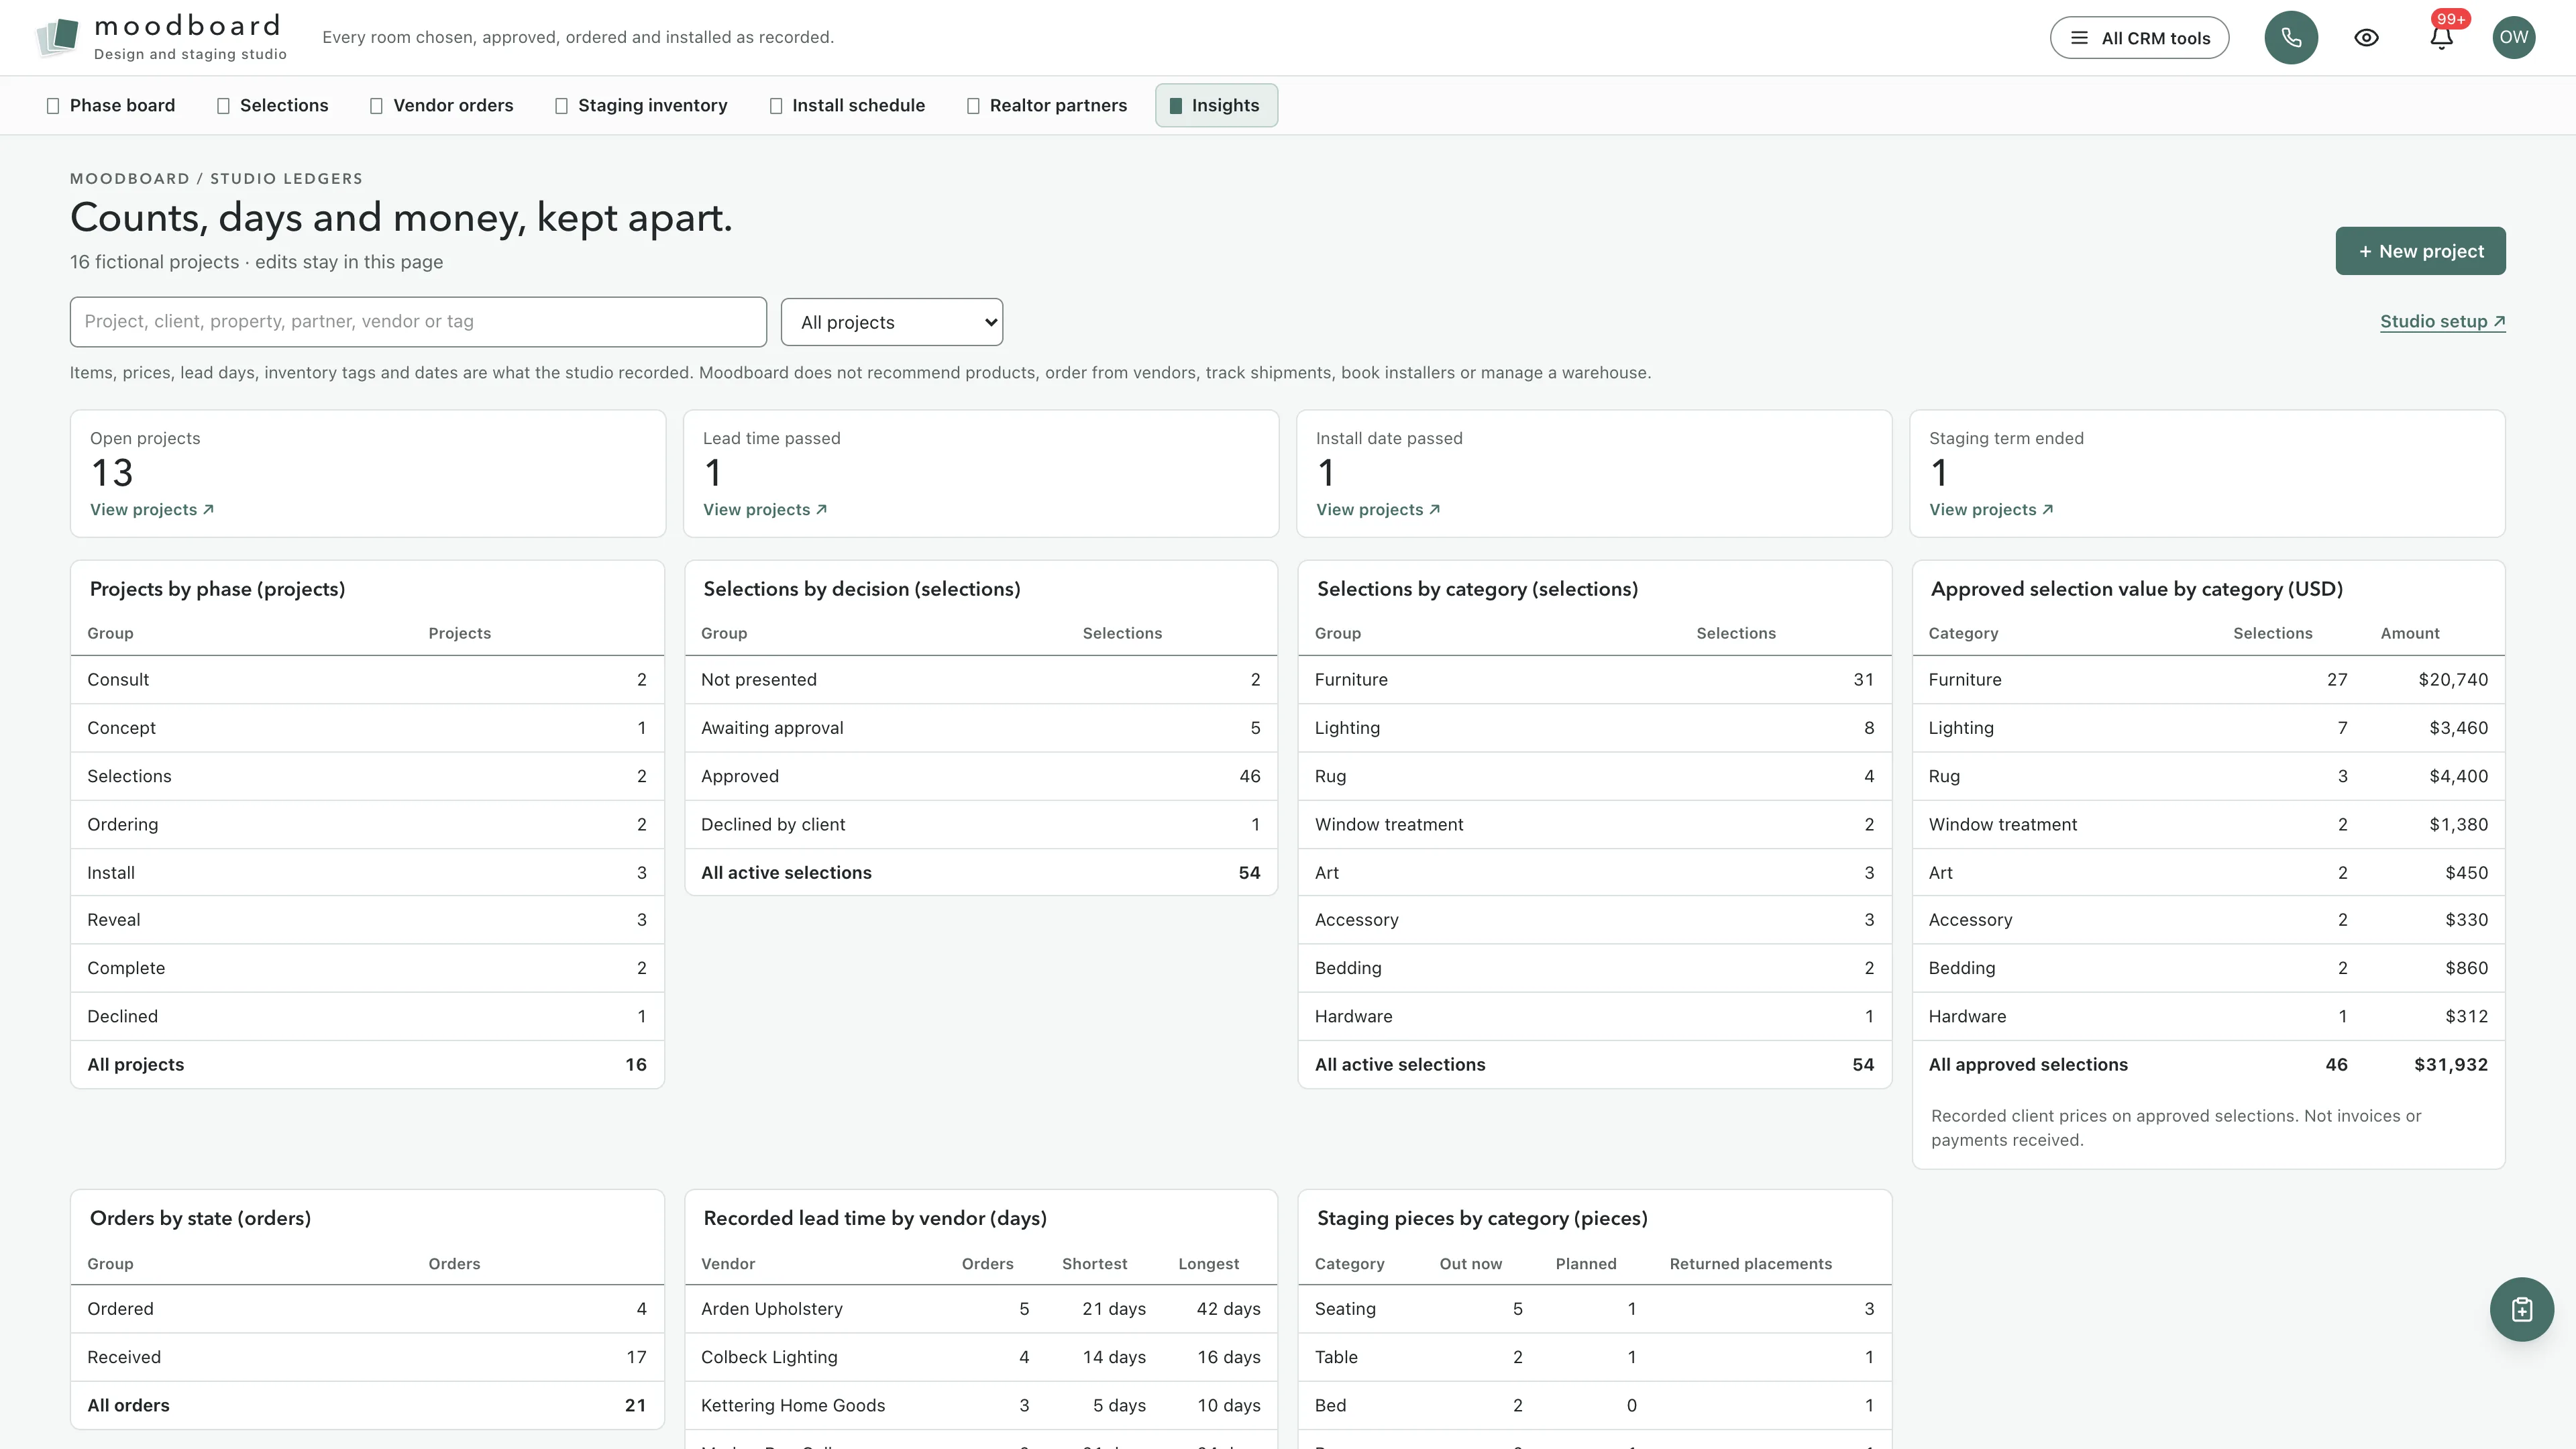Click the Colbeck Lighting vendor row
2576x1449 pixels.
pos(981,1357)
